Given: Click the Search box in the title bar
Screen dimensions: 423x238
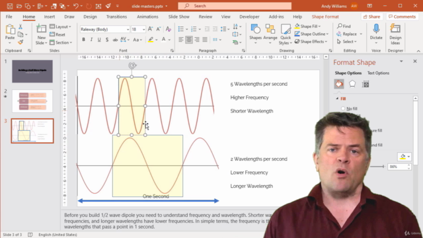Looking at the screenshot, I should (235, 6).
